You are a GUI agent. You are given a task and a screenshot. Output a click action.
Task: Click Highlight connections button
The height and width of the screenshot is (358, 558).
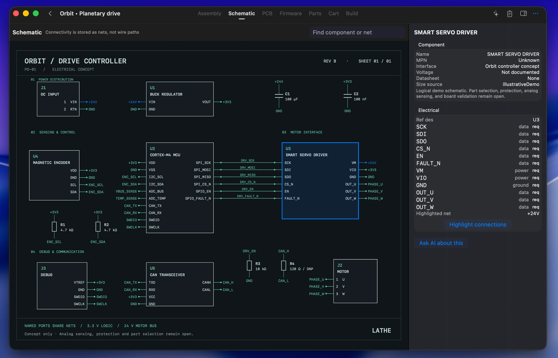(478, 225)
